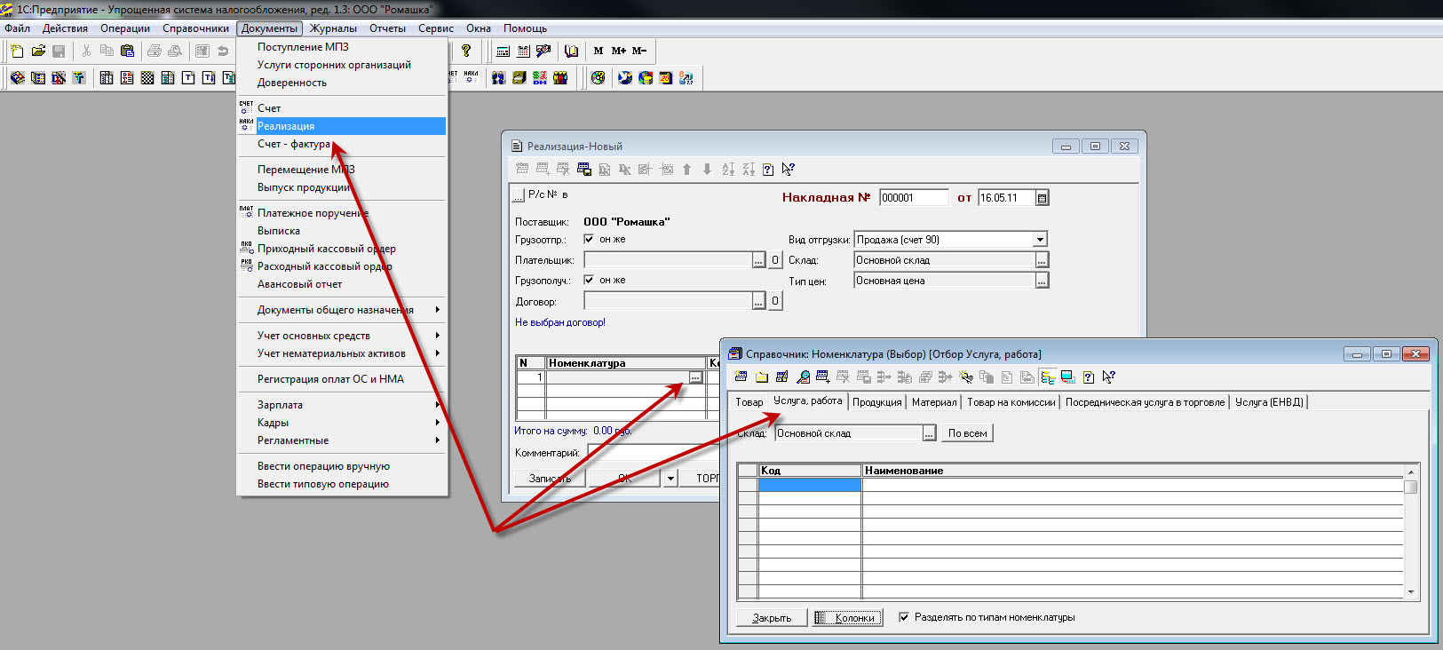Click the calendar icon beside the invoice date
Viewport: 1443px width, 650px height.
[1043, 198]
